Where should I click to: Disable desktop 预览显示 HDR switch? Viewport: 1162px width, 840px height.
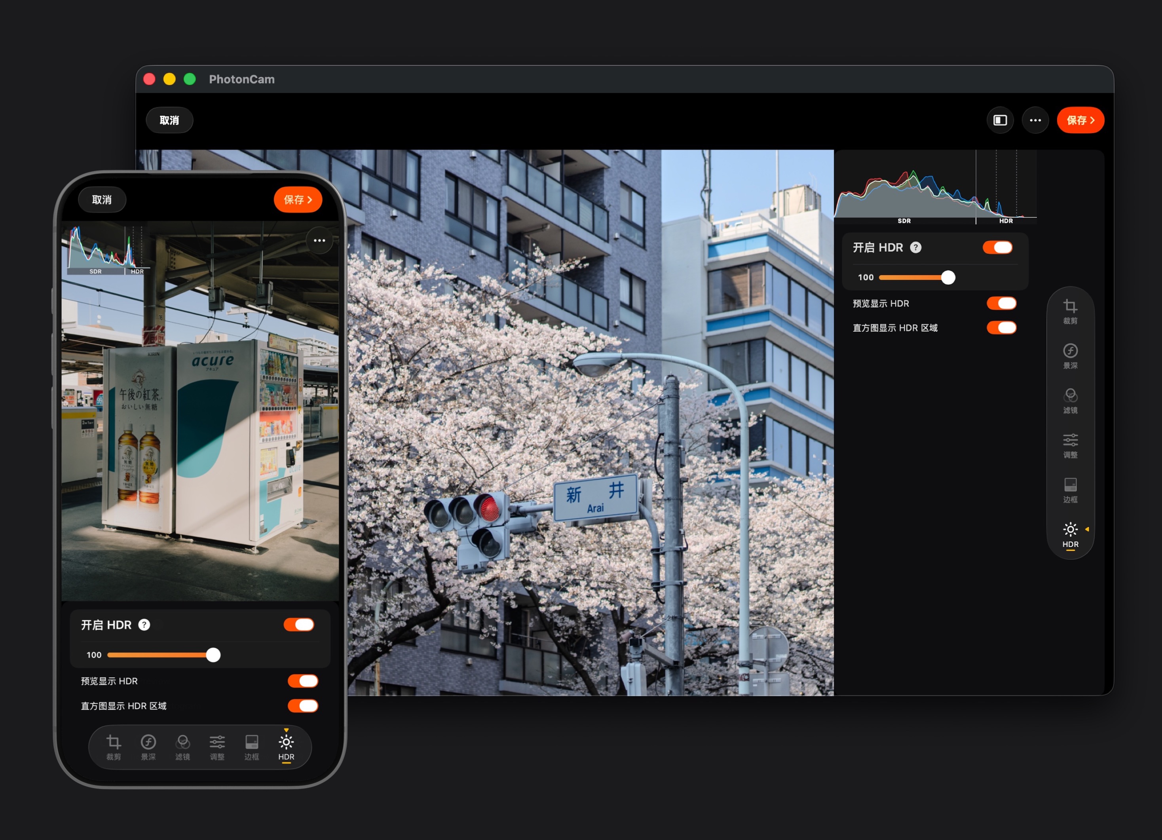coord(1001,303)
